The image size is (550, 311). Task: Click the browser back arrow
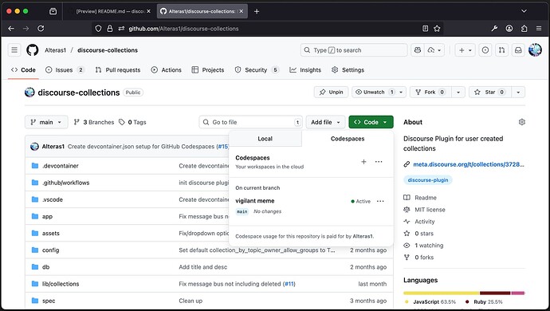click(11, 29)
